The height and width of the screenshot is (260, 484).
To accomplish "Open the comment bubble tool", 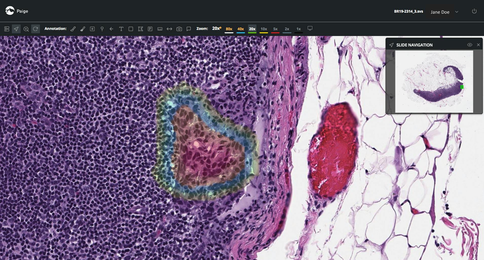I will (189, 29).
